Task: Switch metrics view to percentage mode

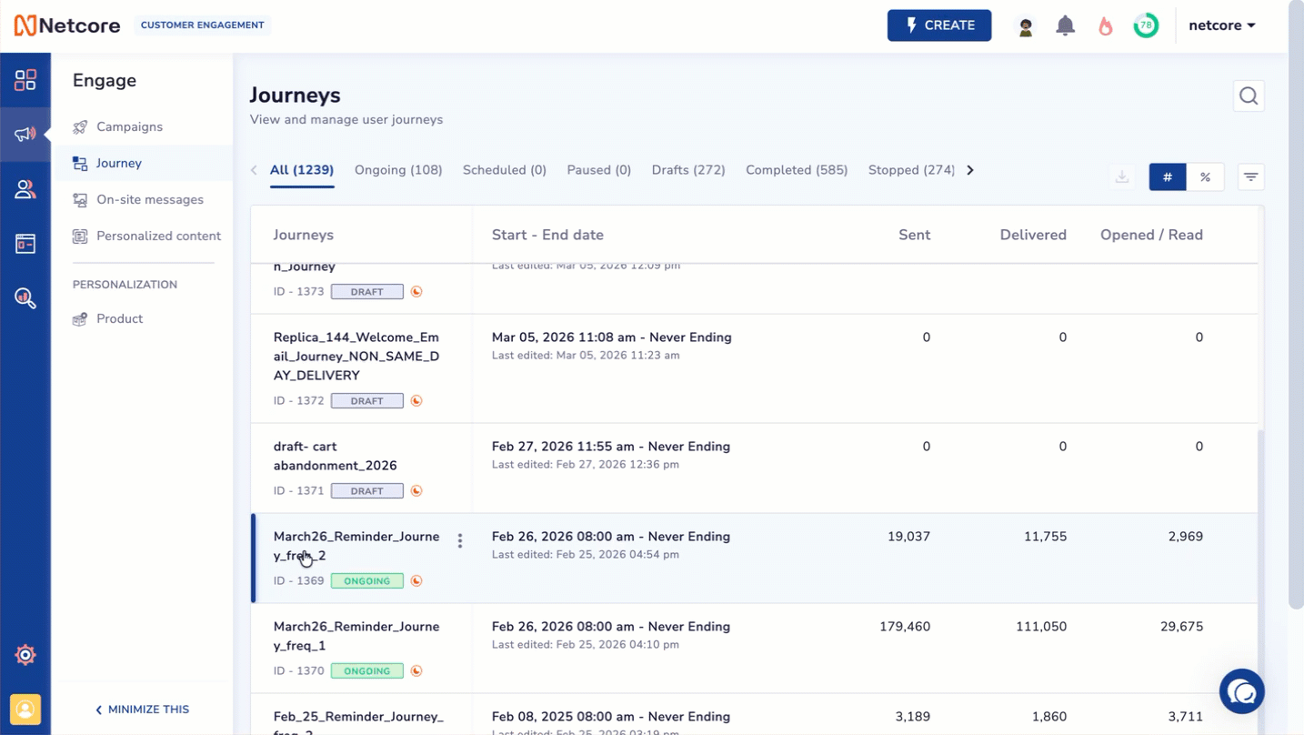Action: point(1206,176)
